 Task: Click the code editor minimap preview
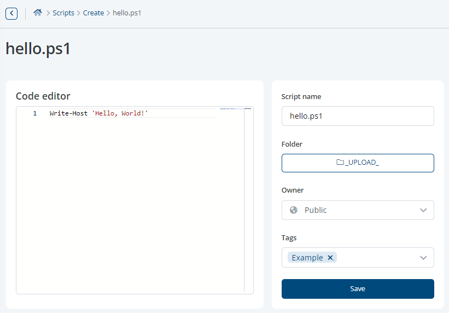(231, 109)
